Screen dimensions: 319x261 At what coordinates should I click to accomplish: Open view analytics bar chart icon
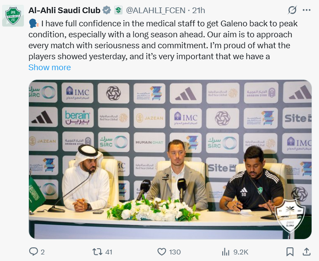[226, 251]
